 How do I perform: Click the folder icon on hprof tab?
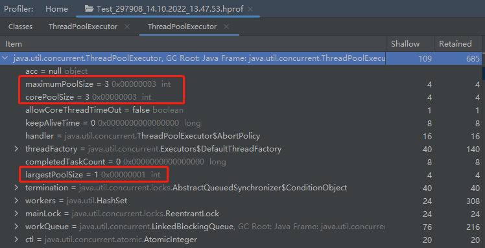coord(89,9)
